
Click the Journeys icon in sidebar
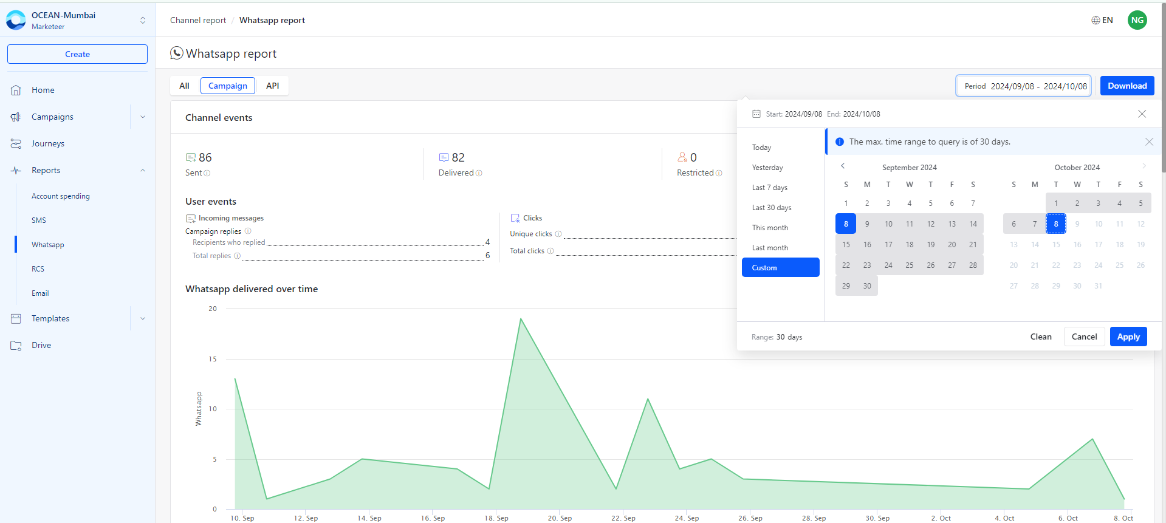[16, 143]
